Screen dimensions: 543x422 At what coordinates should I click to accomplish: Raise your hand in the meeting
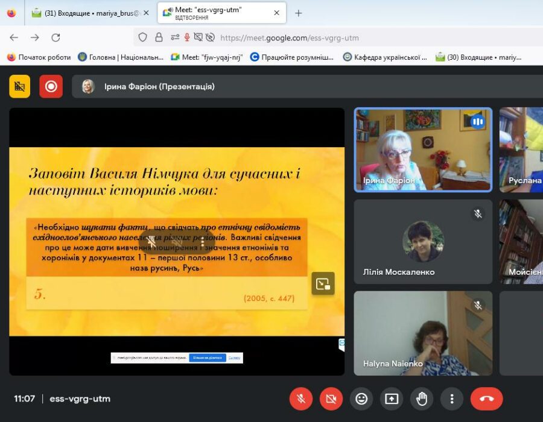(422, 398)
